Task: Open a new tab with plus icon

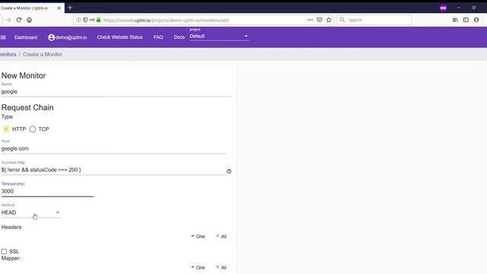Action: (x=70, y=8)
